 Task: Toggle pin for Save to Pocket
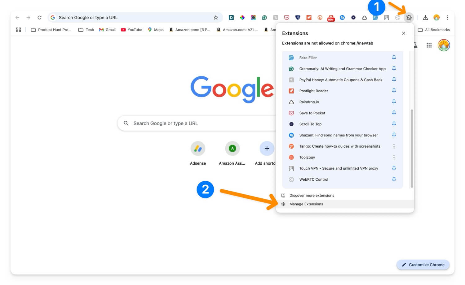point(394,113)
